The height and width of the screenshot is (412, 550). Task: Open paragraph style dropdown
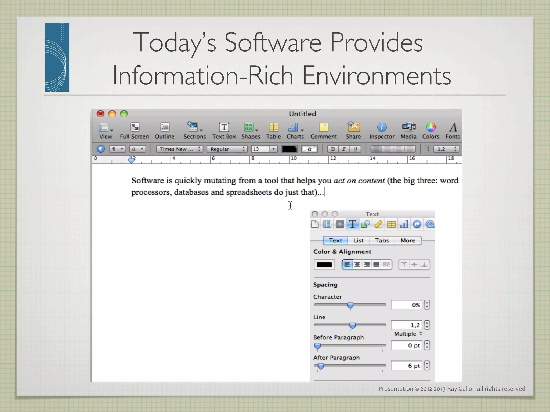click(118, 149)
